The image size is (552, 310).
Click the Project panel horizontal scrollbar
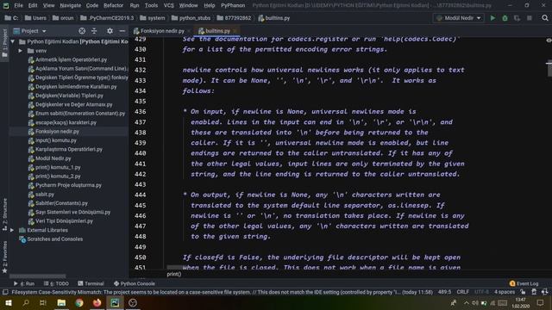coord(38,276)
